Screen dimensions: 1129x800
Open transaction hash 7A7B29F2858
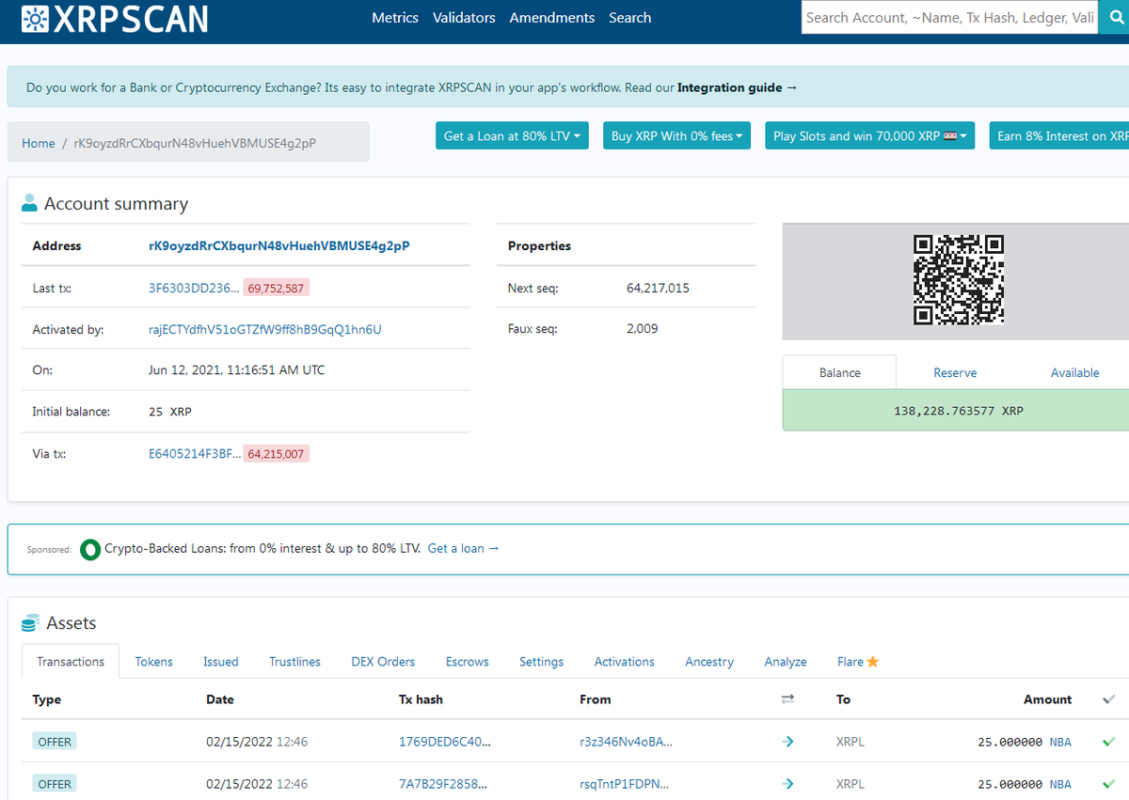pos(443,784)
